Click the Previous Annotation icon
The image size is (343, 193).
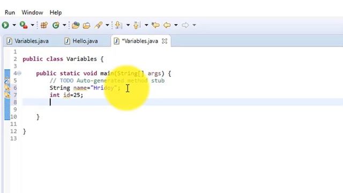137,25
